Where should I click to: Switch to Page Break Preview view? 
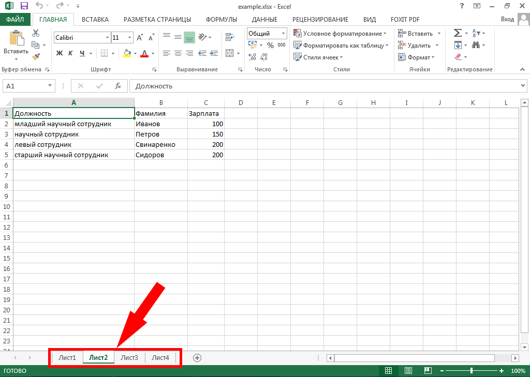click(x=428, y=371)
